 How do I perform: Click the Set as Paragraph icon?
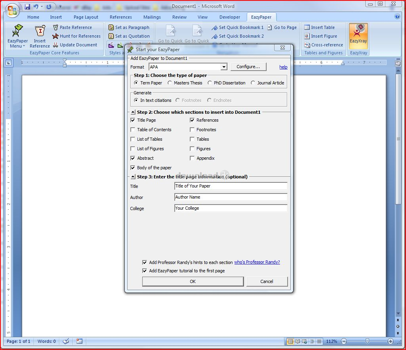[111, 27]
